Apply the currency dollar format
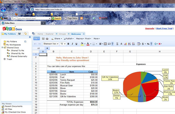 click(x=143, y=44)
